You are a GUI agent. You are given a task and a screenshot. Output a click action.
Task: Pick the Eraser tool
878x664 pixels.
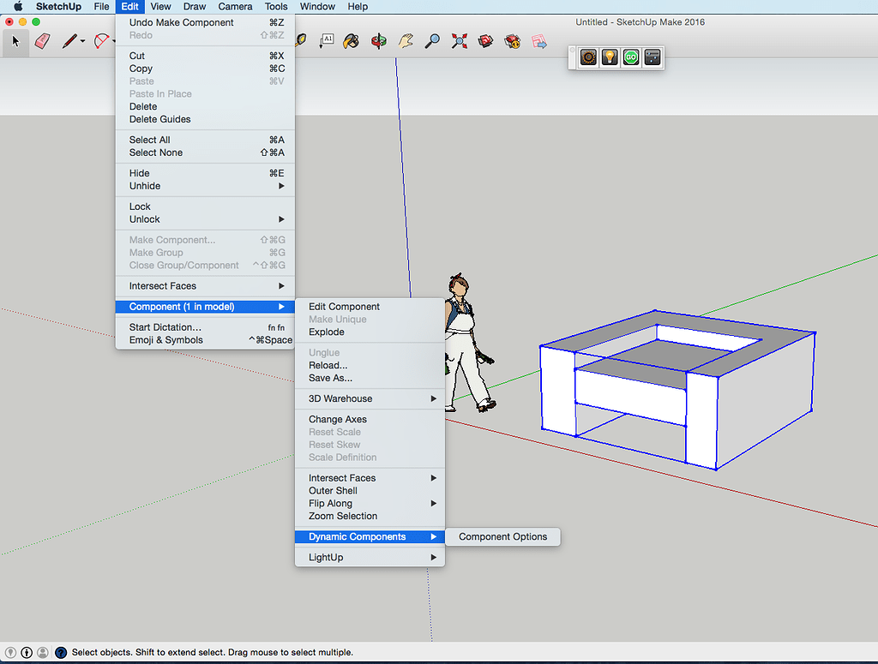(x=42, y=41)
